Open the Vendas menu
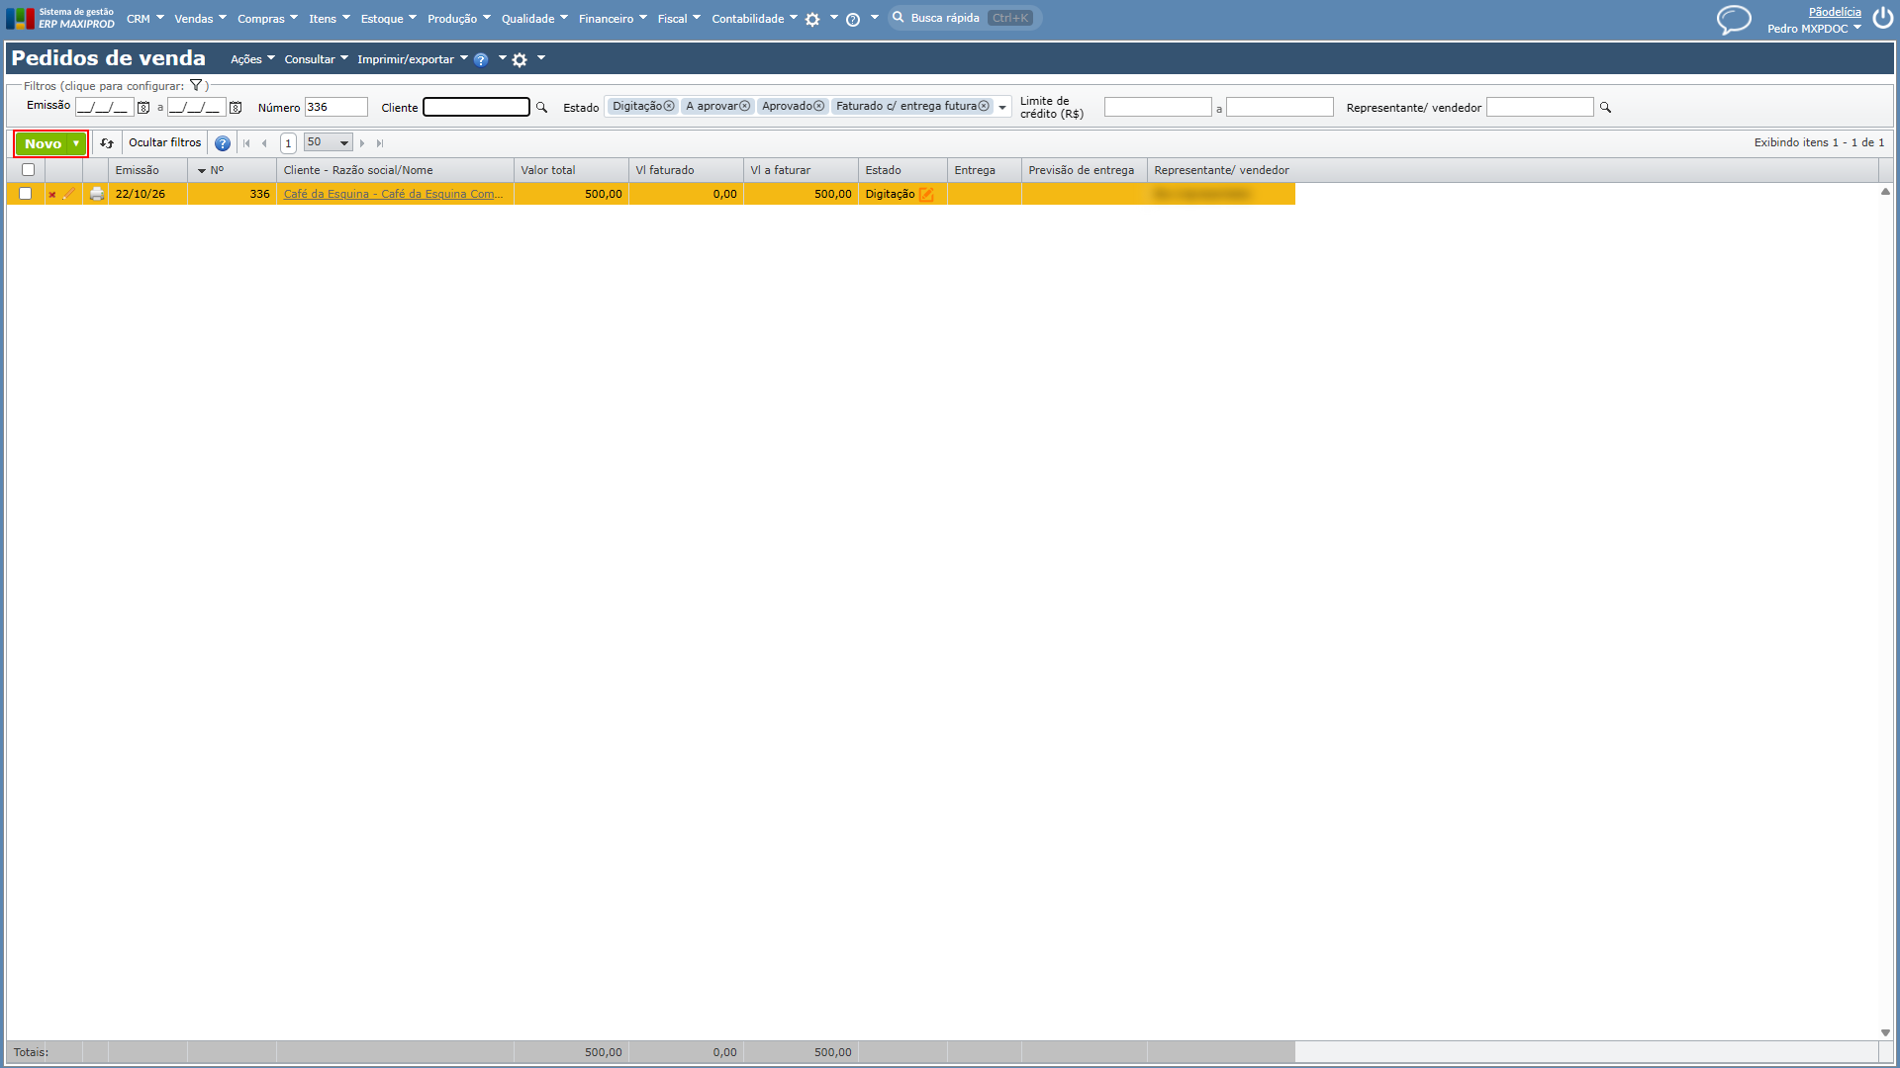Image resolution: width=1900 pixels, height=1068 pixels. pyautogui.click(x=200, y=19)
